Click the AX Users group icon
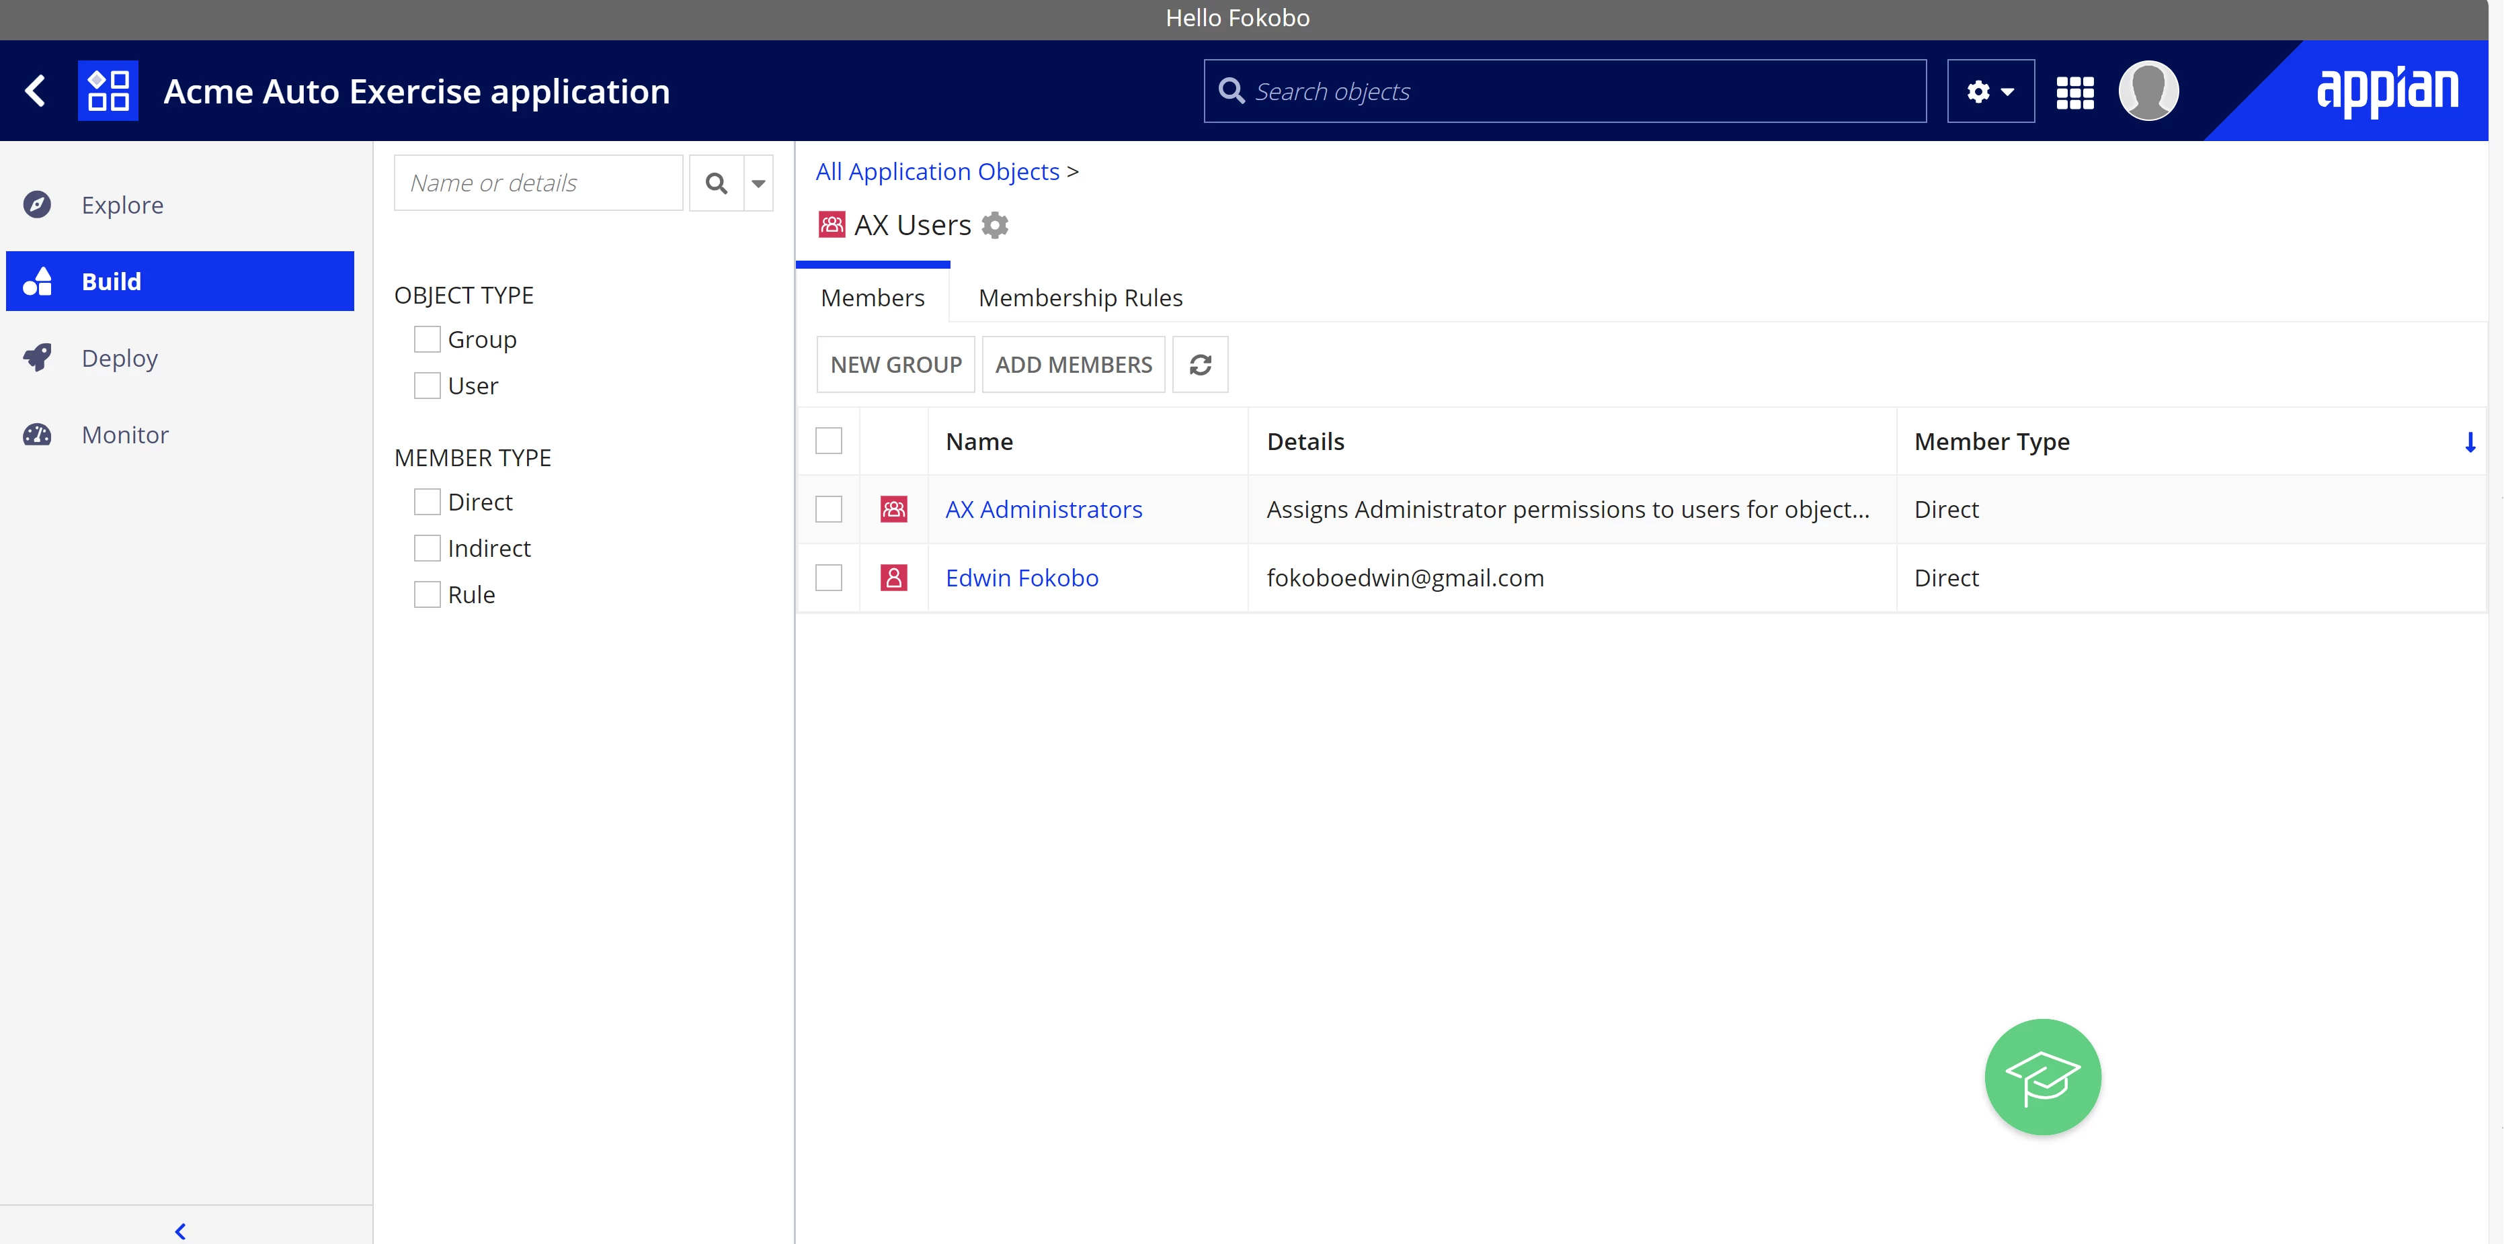This screenshot has width=2504, height=1244. pyautogui.click(x=831, y=225)
